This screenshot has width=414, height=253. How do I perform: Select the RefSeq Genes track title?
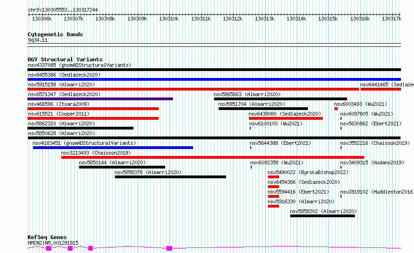(47, 237)
